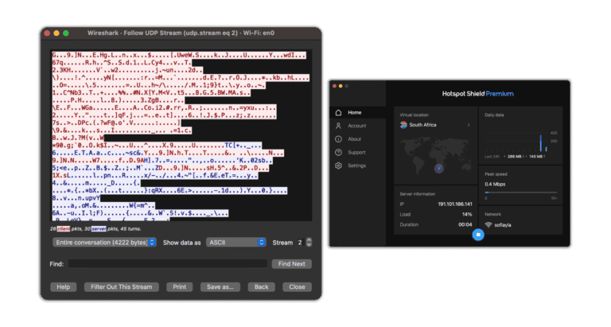Click the Help button in Wireshark
This screenshot has width=611, height=327.
pos(63,287)
